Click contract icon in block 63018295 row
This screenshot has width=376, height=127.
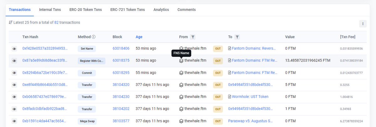(x=230, y=73)
